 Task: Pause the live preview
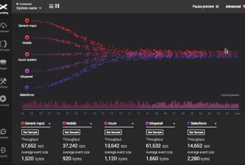205,6
